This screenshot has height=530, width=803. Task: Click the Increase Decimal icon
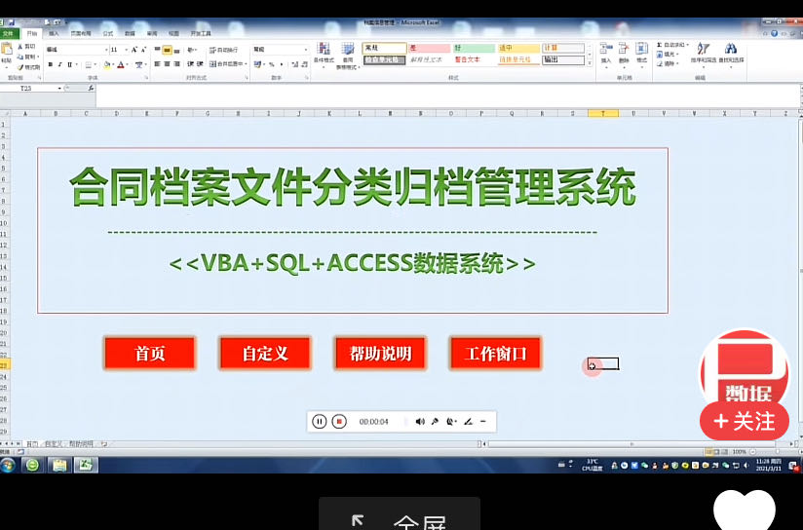click(x=294, y=64)
